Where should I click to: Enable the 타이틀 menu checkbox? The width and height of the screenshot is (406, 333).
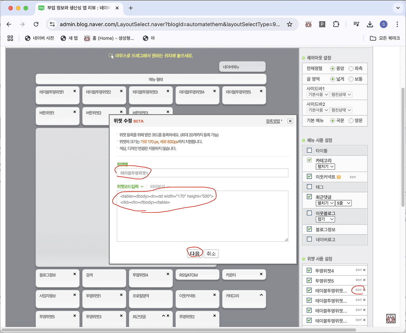(309, 150)
